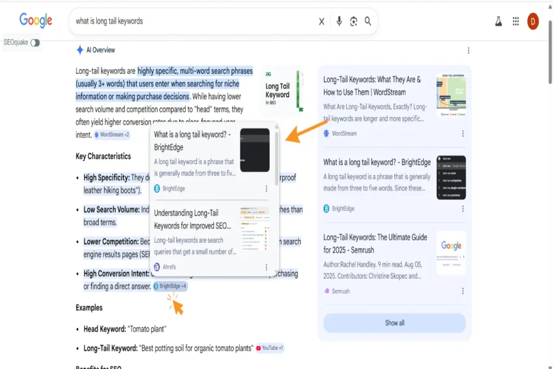Screen dimensions: 553x369
Task: Open WordStream Long-Tail Keywords sidebar result
Action: coord(372,86)
